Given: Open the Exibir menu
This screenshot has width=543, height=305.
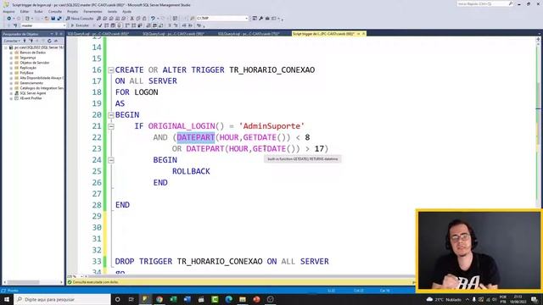Looking at the screenshot, I should point(38,11).
